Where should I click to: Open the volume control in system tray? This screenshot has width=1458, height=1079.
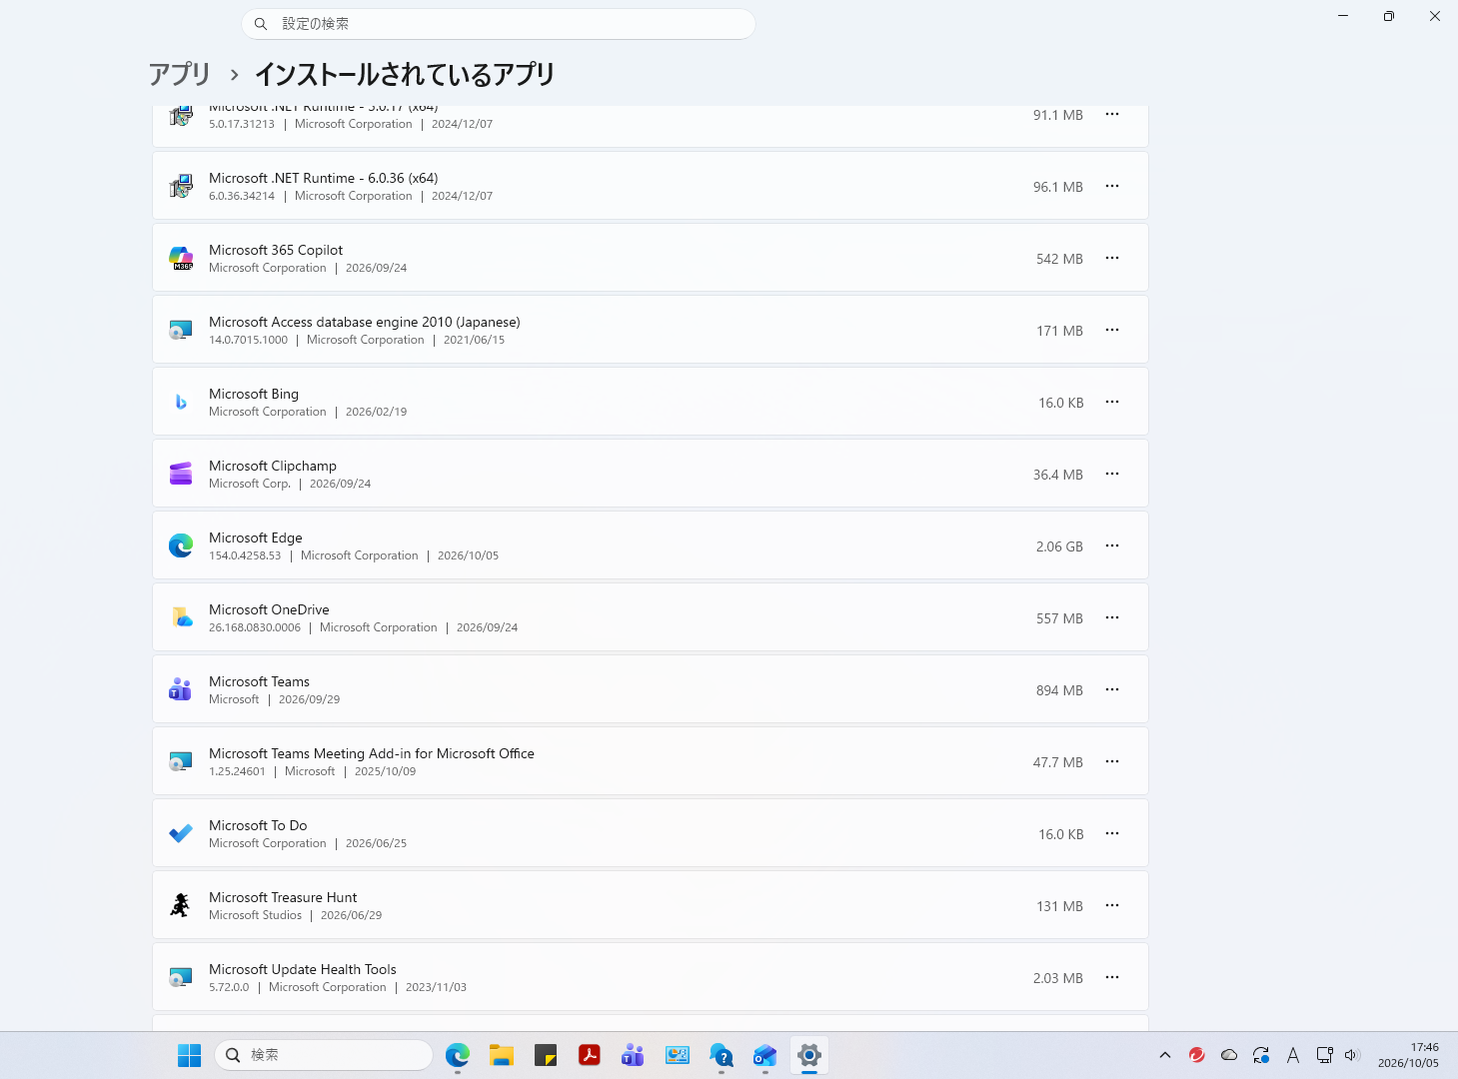coord(1353,1055)
